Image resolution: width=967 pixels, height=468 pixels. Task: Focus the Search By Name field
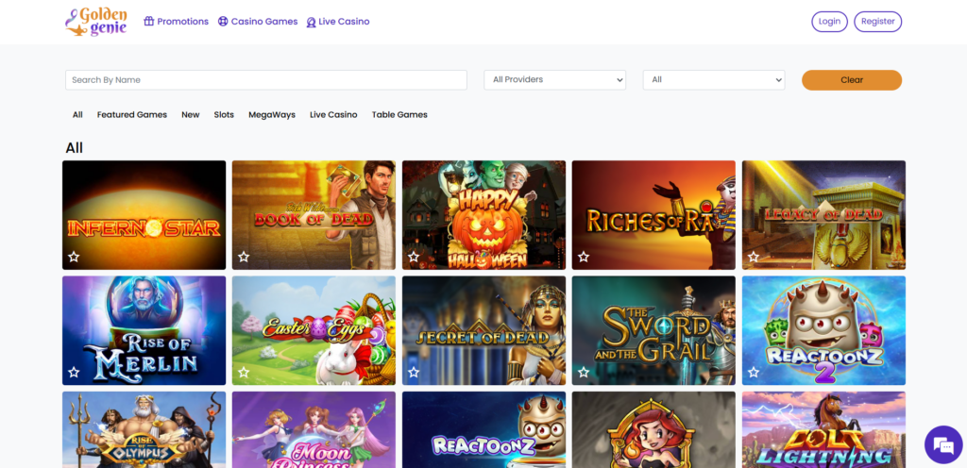265,80
